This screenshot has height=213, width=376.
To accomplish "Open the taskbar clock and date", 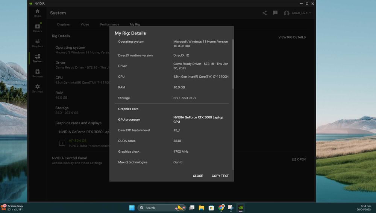I will pyautogui.click(x=364, y=207).
